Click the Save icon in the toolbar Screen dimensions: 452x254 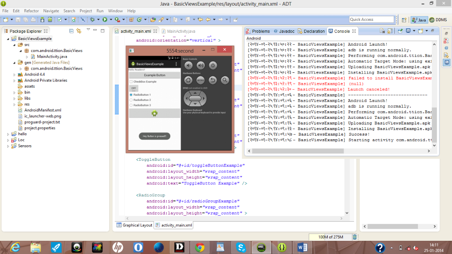18,19
